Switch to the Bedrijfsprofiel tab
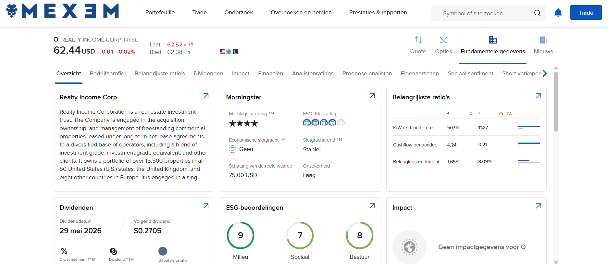 (x=108, y=73)
